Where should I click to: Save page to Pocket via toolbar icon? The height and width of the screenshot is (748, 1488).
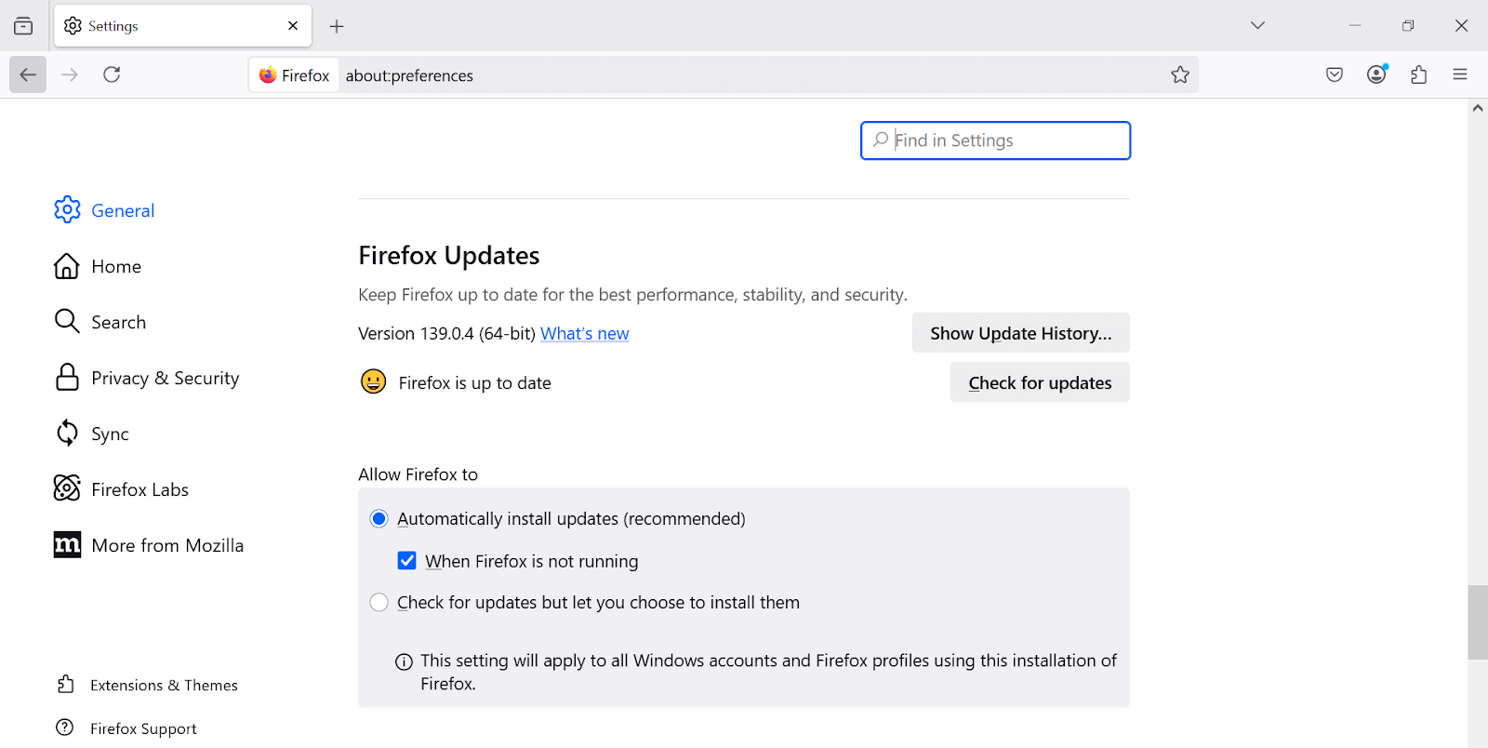click(1333, 74)
